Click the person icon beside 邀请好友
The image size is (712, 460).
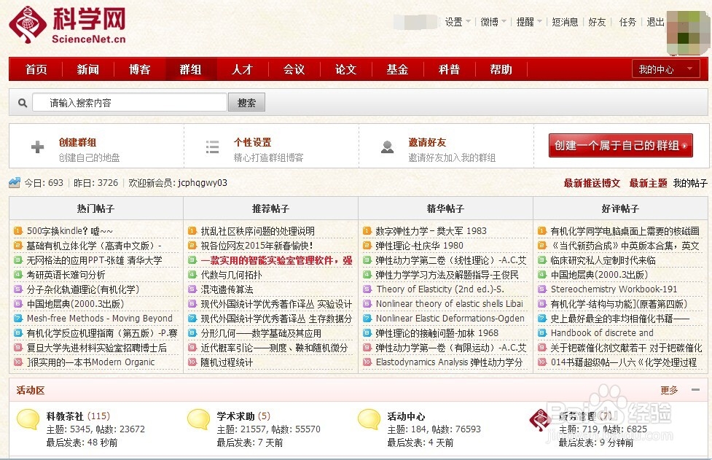click(x=386, y=146)
